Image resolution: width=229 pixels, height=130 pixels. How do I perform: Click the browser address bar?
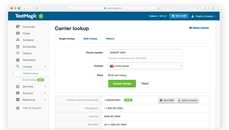(x=114, y=8)
